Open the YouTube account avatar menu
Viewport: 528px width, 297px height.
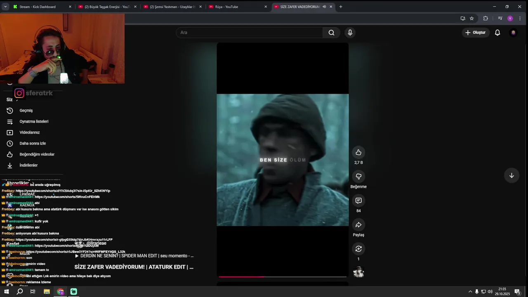pos(513,33)
